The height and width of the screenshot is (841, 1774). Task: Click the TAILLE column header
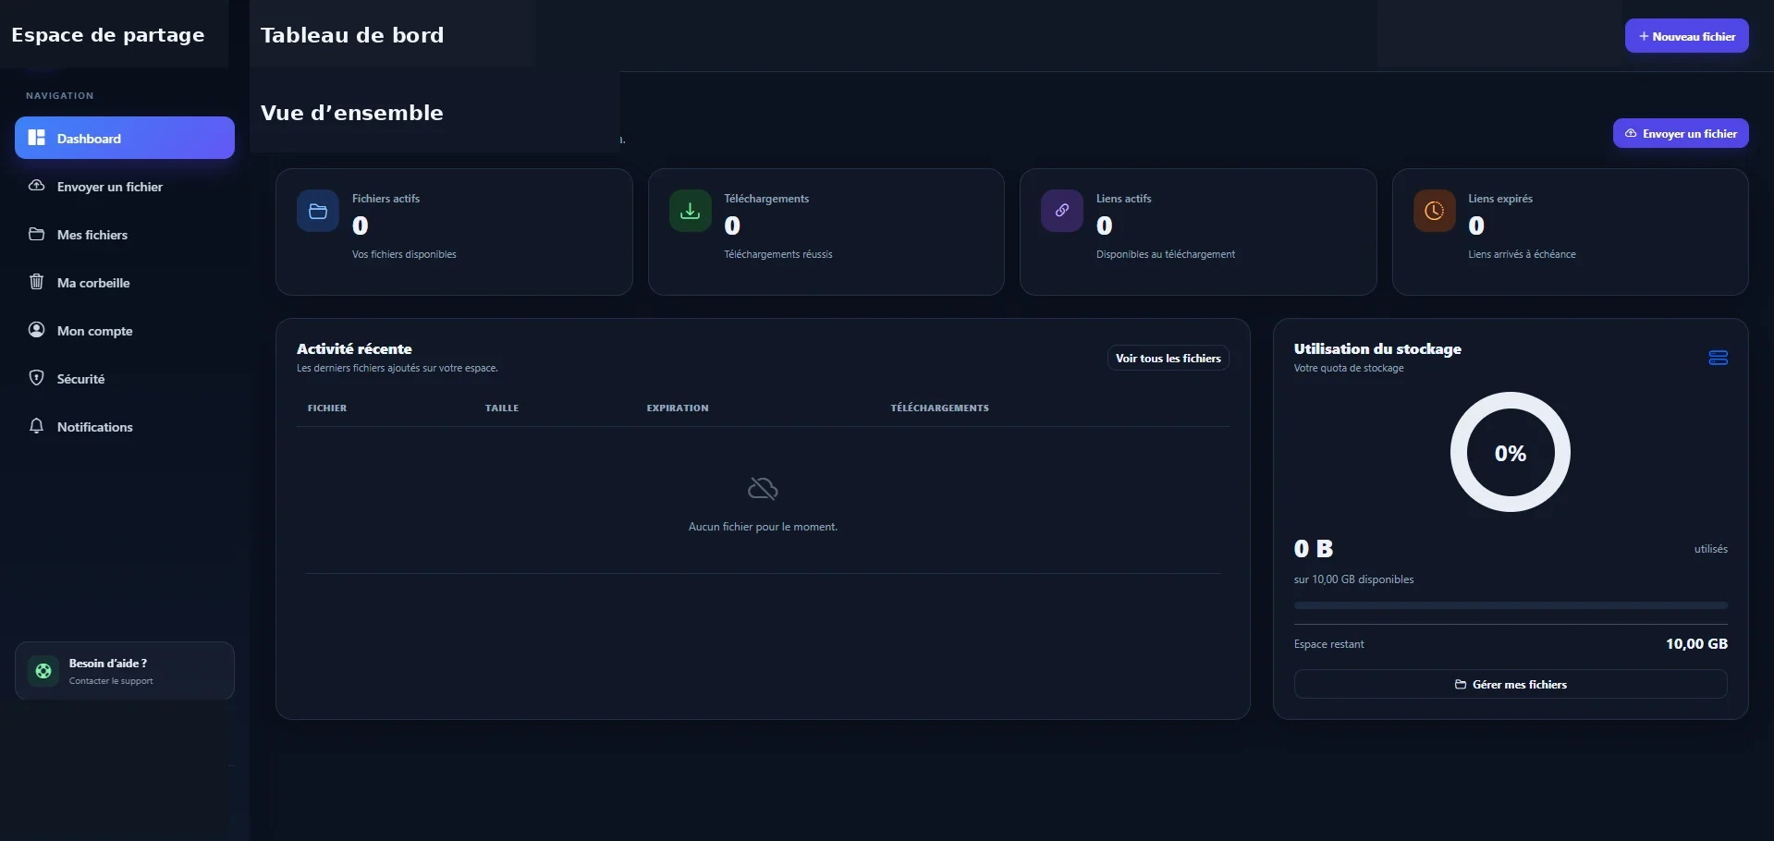(x=502, y=408)
